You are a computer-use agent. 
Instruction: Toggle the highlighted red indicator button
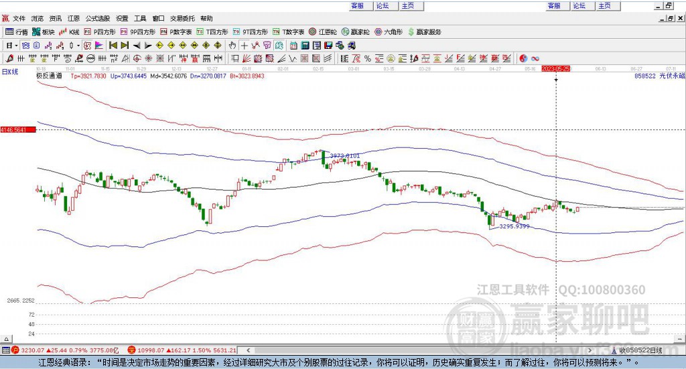point(88,46)
